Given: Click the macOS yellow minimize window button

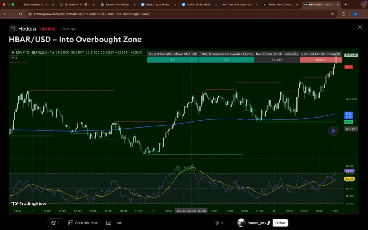Looking at the screenshot, I should tap(9, 4).
